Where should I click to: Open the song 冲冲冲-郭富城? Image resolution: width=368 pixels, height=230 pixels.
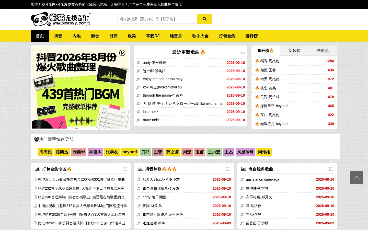coord(257,188)
